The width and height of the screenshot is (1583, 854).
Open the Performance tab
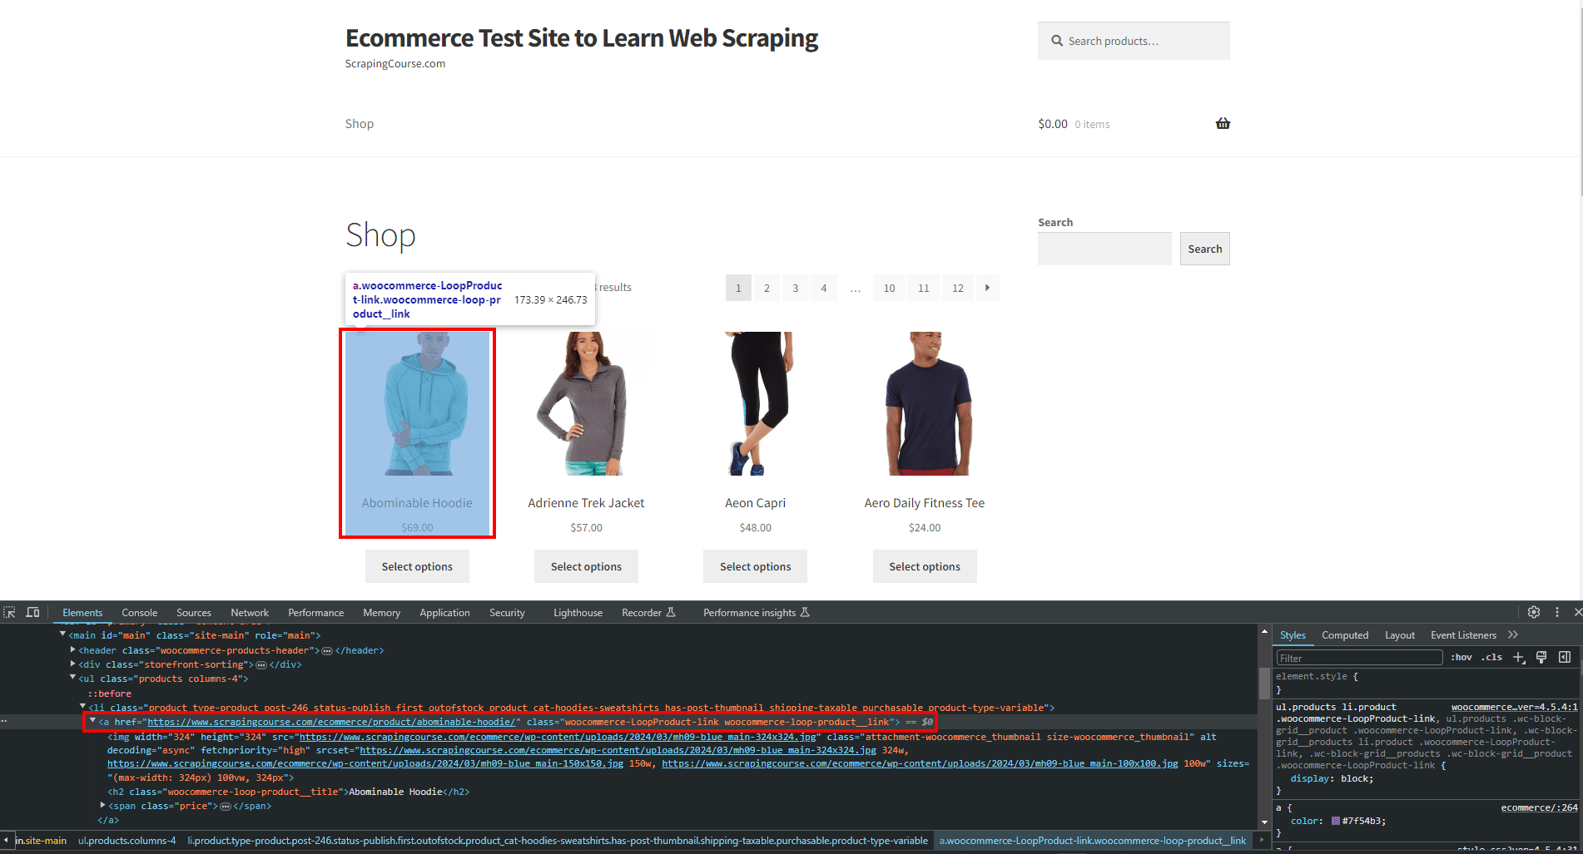pos(315,612)
